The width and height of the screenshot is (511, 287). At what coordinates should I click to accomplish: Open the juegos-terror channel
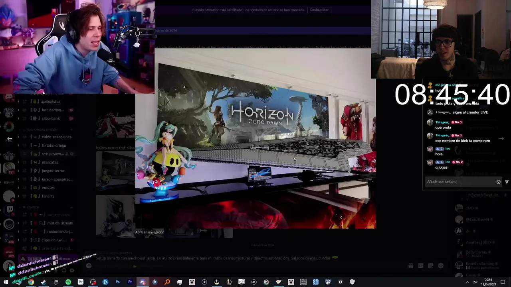pyautogui.click(x=47, y=171)
